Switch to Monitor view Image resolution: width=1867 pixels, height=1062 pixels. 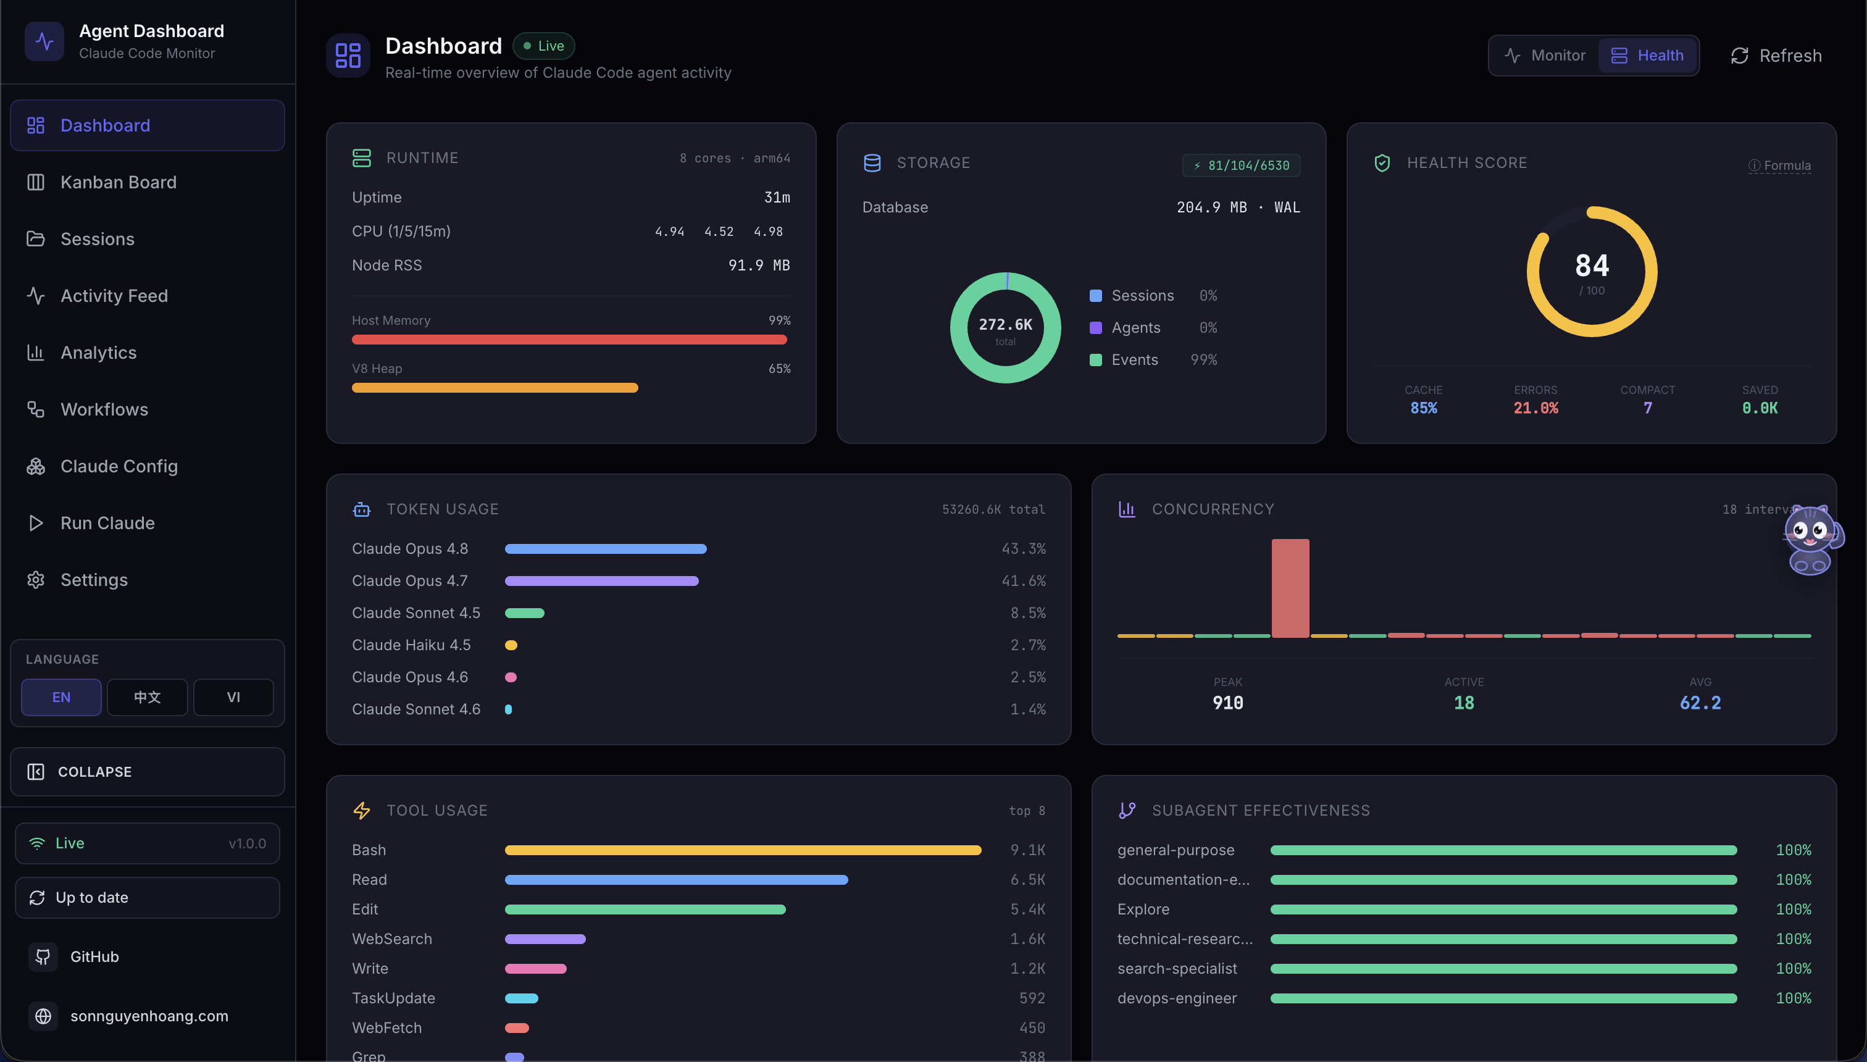1545,56
